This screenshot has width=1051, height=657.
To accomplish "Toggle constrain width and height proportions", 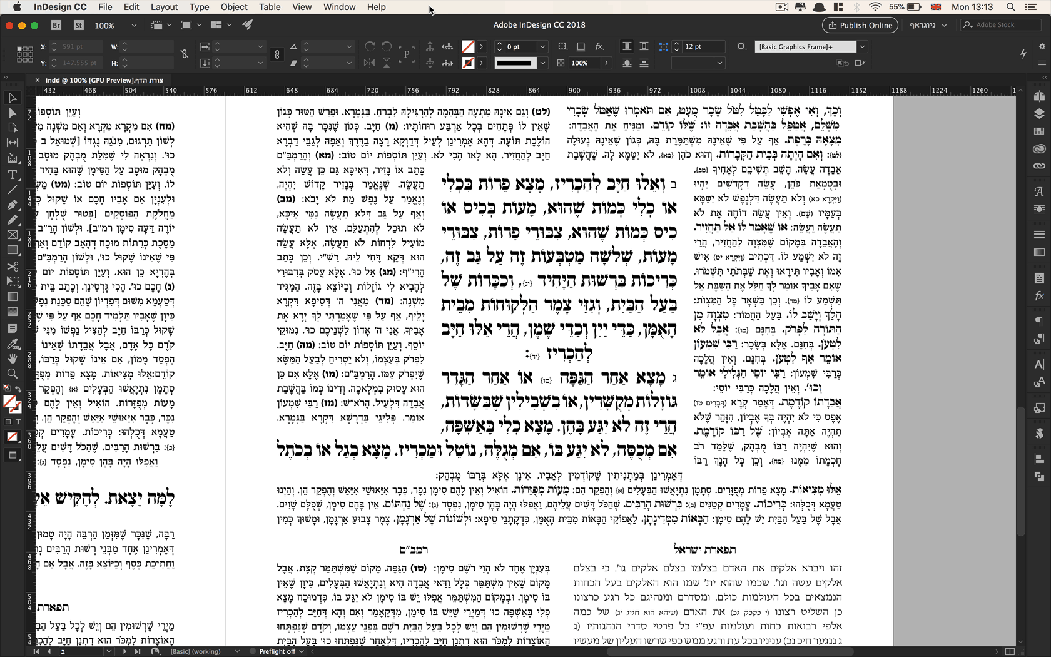I will (185, 55).
